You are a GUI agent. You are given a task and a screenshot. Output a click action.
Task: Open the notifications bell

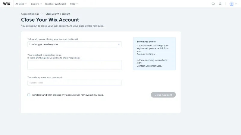tap(220, 4)
